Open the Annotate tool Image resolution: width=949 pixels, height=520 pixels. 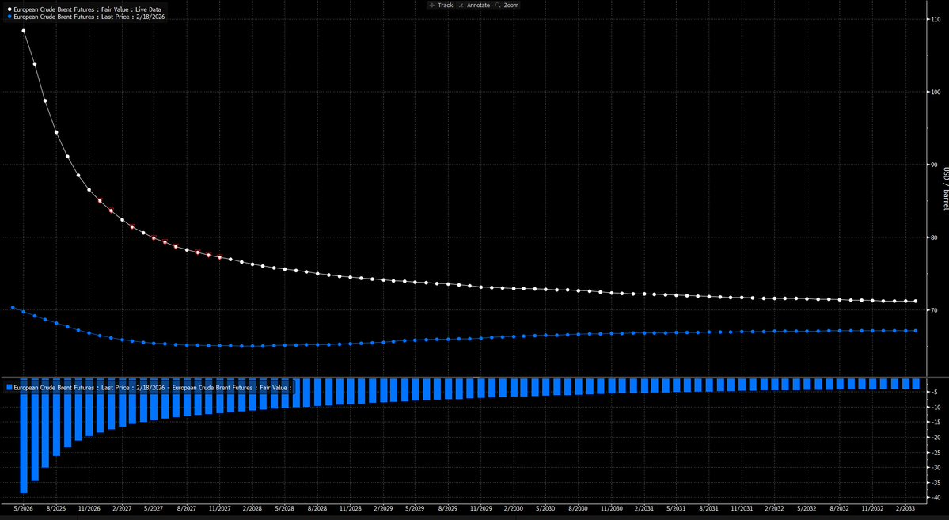point(474,5)
